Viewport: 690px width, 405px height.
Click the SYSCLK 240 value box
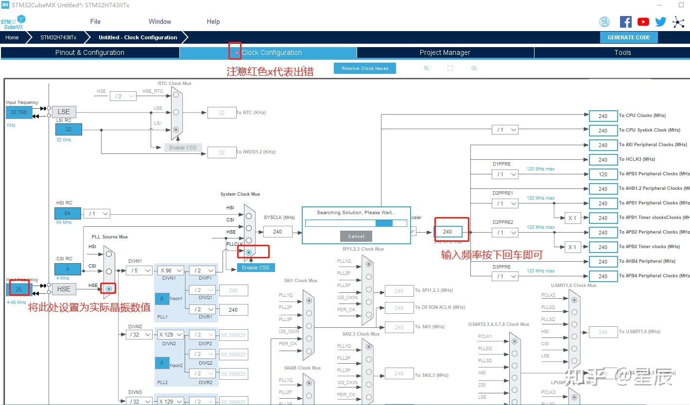[277, 232]
